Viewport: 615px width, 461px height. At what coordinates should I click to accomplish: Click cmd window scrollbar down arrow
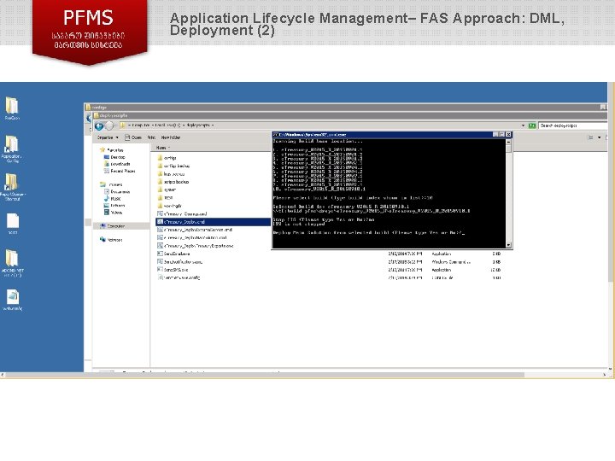[508, 245]
